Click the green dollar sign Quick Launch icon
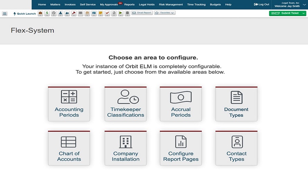Screen dimensions: 308x173 click(x=47, y=13)
